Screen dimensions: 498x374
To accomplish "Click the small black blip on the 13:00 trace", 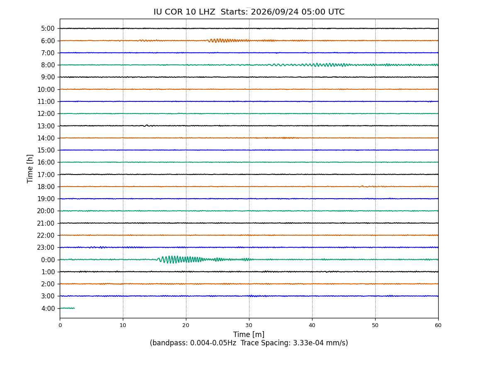I will pos(146,125).
